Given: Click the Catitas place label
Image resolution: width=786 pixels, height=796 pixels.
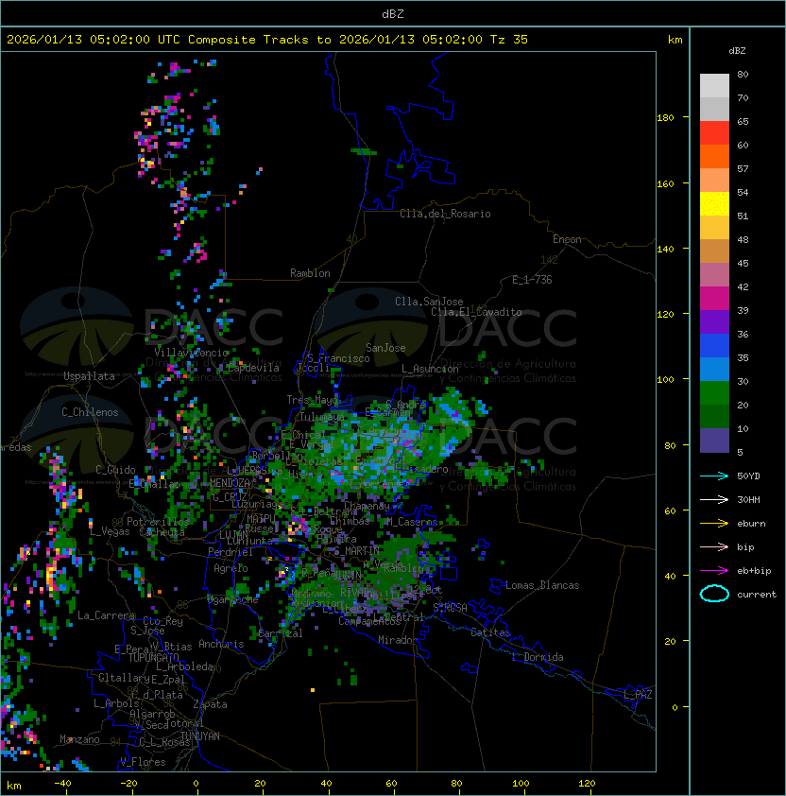Looking at the screenshot, I should point(490,632).
